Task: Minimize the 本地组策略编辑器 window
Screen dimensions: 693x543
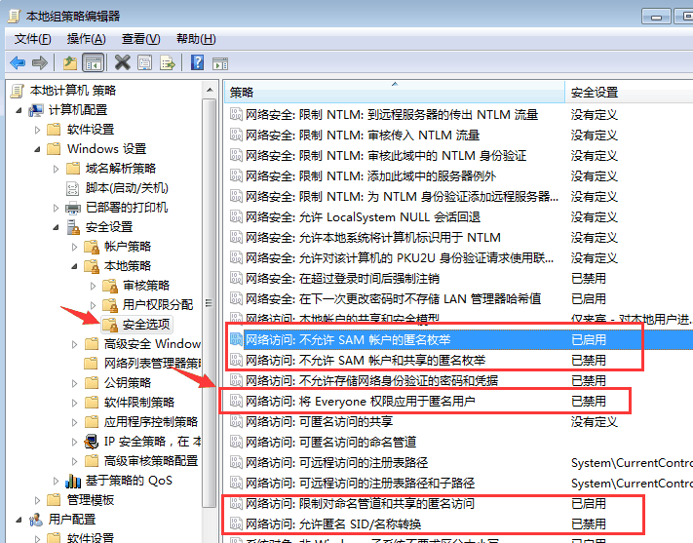Action: pyautogui.click(x=656, y=17)
